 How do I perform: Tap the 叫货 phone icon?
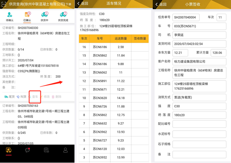point(18,97)
